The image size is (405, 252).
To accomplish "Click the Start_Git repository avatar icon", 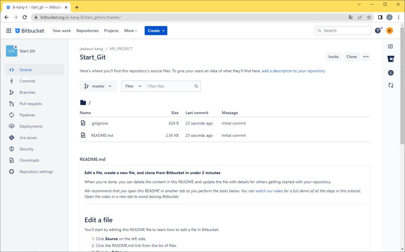I will (11, 51).
